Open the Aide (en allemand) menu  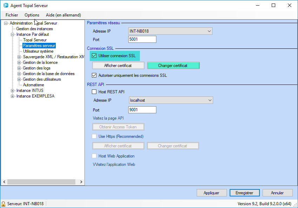pos(63,15)
